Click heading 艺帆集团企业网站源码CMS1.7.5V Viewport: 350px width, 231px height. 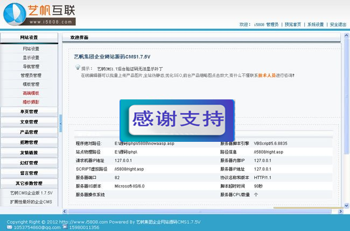tap(112, 57)
